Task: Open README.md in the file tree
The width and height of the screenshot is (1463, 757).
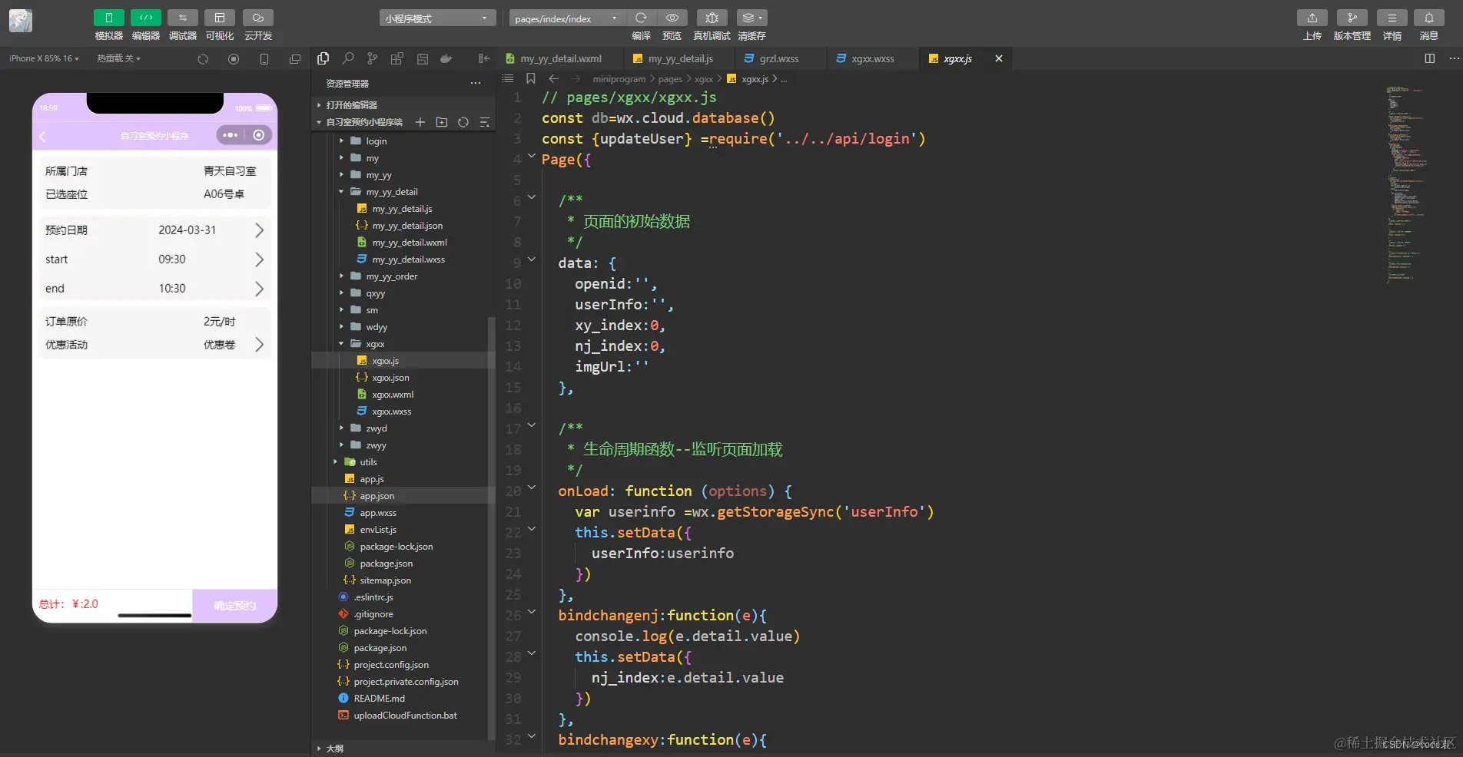Action: point(379,699)
